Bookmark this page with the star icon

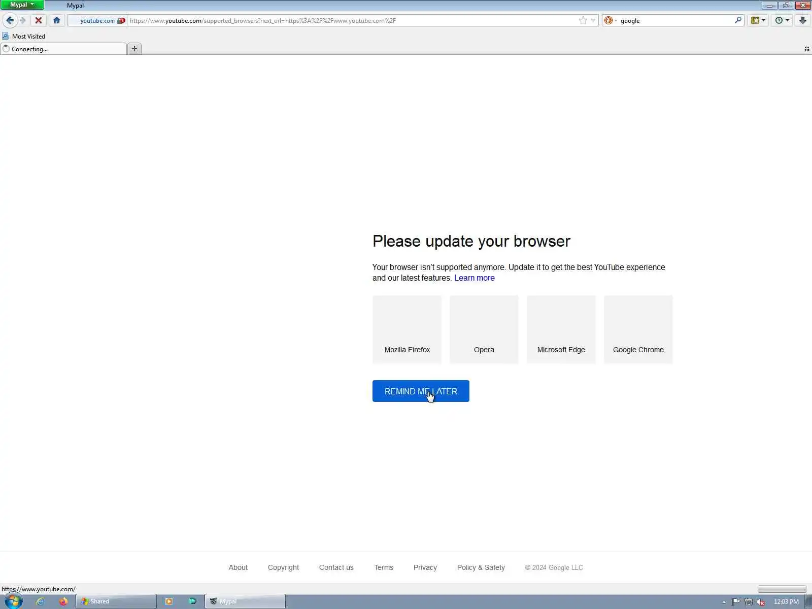pos(583,20)
